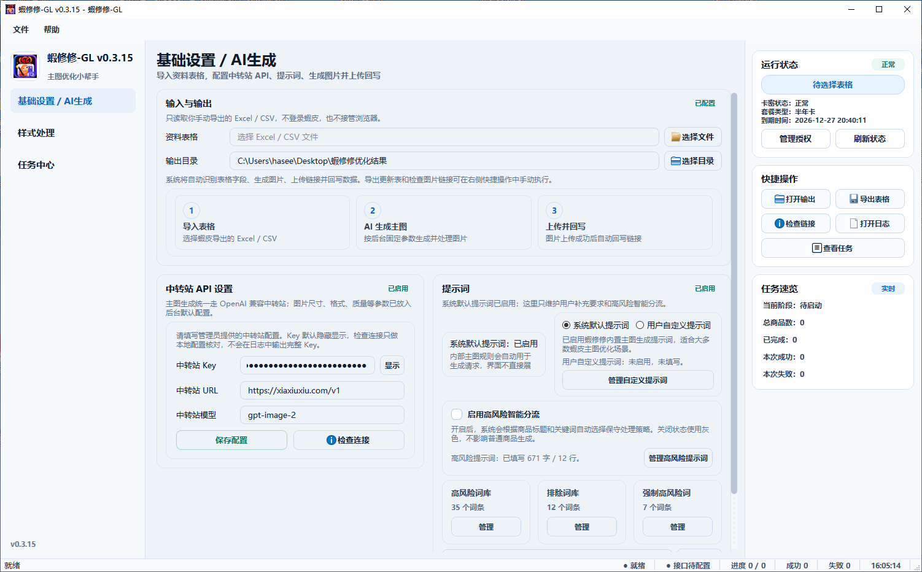The height and width of the screenshot is (572, 922).
Task: Click the icon on the 打开输出 button
Action: [x=780, y=199]
